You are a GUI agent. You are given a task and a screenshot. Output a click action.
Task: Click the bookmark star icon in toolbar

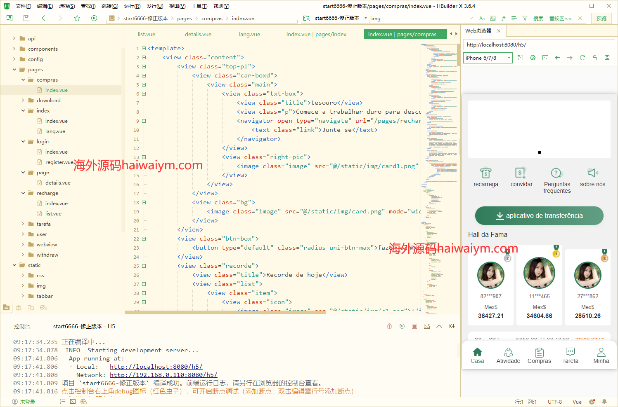coord(77,18)
